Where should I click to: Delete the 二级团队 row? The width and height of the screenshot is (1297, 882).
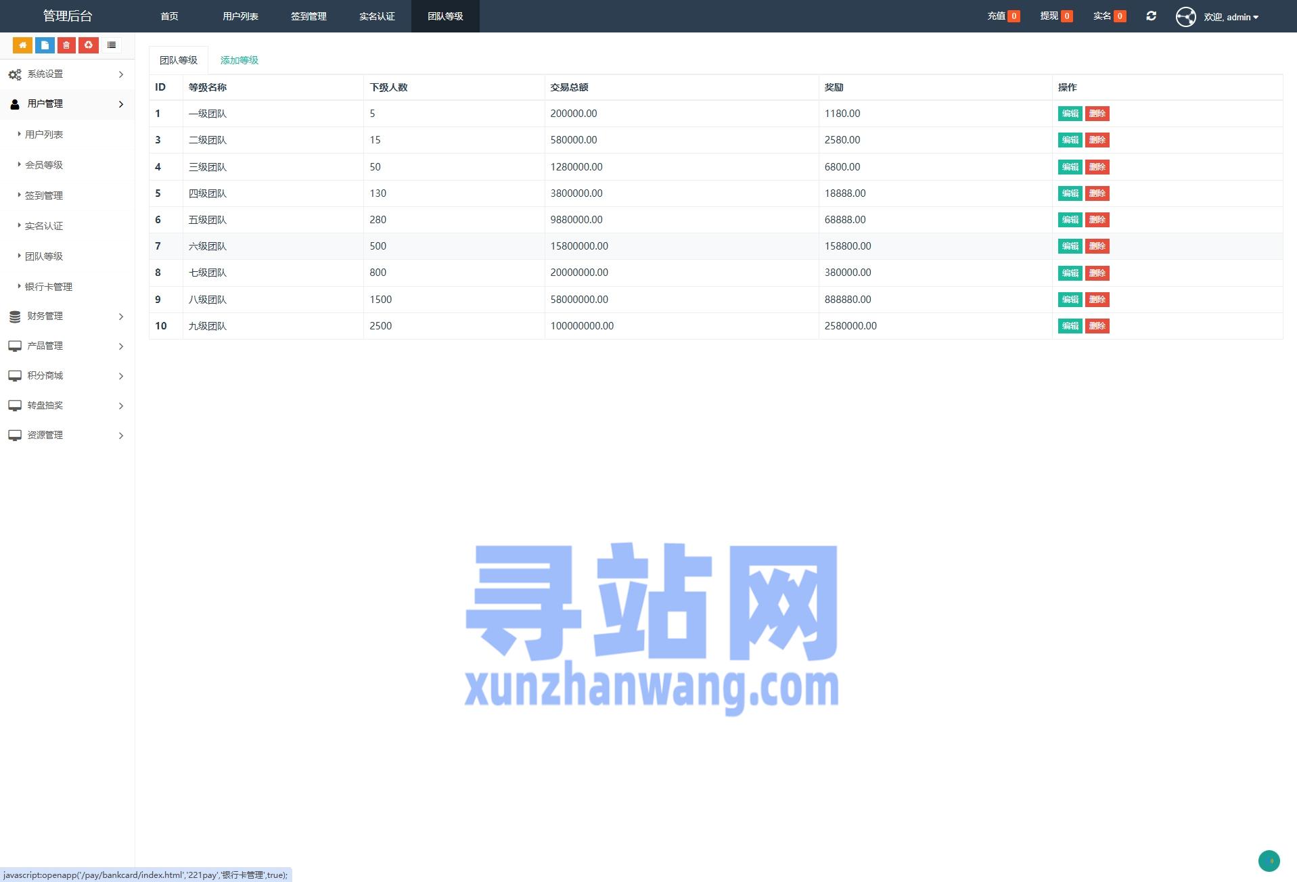[x=1097, y=140]
